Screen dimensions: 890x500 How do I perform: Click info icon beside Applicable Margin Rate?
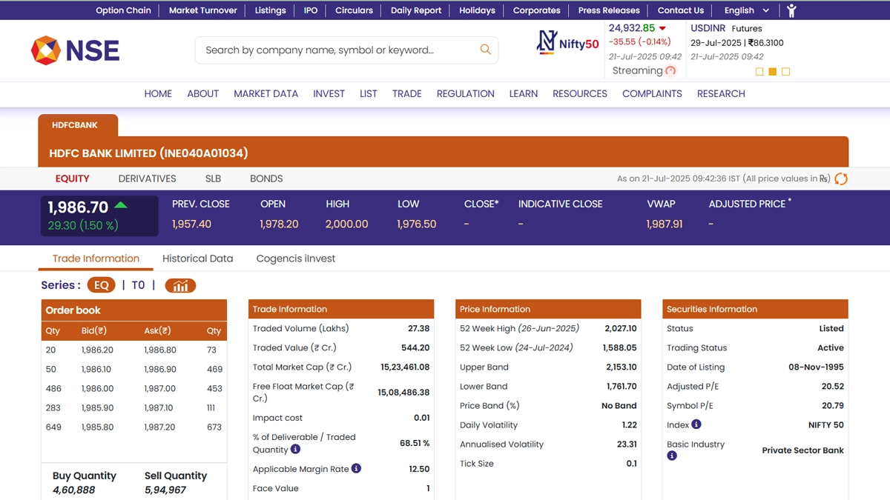(x=356, y=468)
